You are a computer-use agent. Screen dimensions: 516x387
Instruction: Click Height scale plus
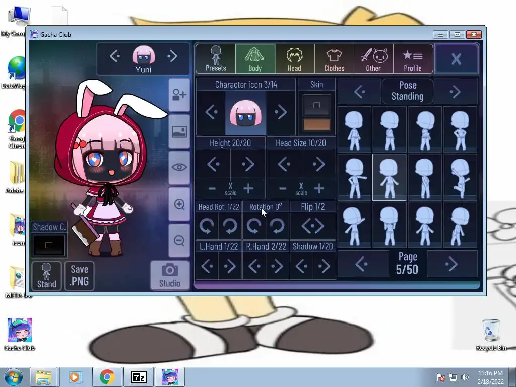coord(248,189)
